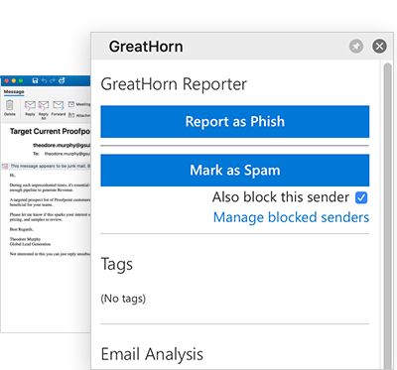Click the junk mail warning banner
Viewport: 397px width, 370px height.
(47, 166)
